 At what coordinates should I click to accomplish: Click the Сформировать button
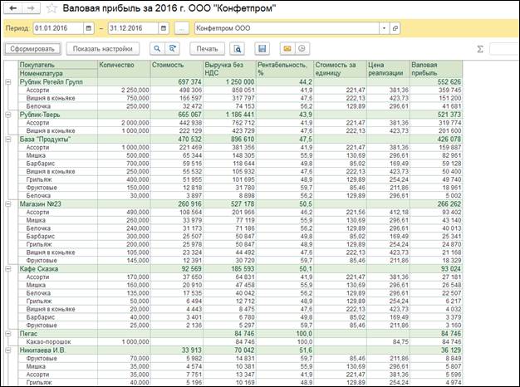32,49
